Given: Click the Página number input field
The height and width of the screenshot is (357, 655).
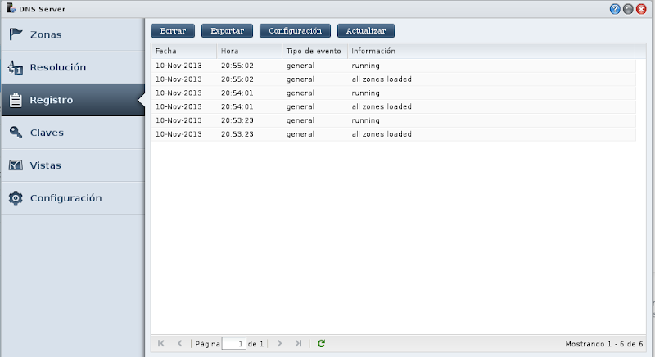Looking at the screenshot, I should [233, 344].
